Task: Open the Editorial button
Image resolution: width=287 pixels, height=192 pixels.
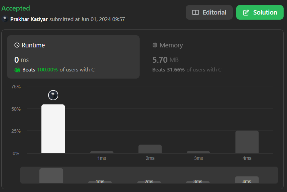Action: pos(209,13)
